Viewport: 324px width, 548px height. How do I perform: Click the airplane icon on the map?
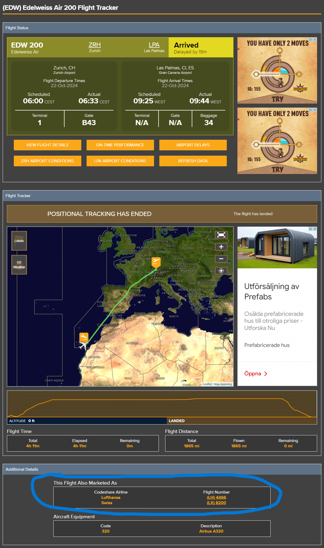pyautogui.click(x=83, y=346)
